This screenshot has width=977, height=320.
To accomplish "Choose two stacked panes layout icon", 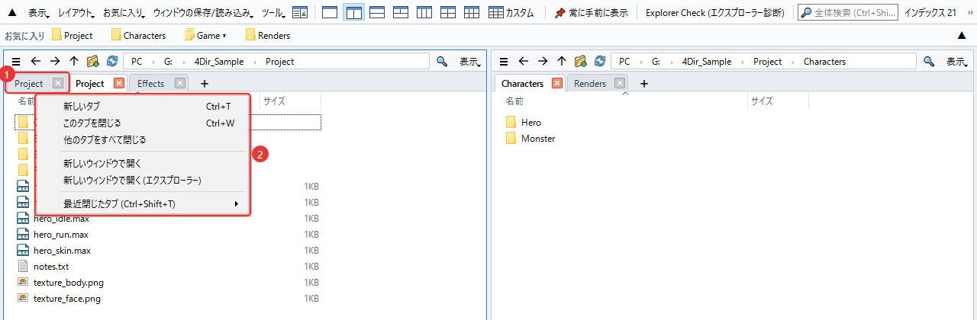I will (377, 13).
